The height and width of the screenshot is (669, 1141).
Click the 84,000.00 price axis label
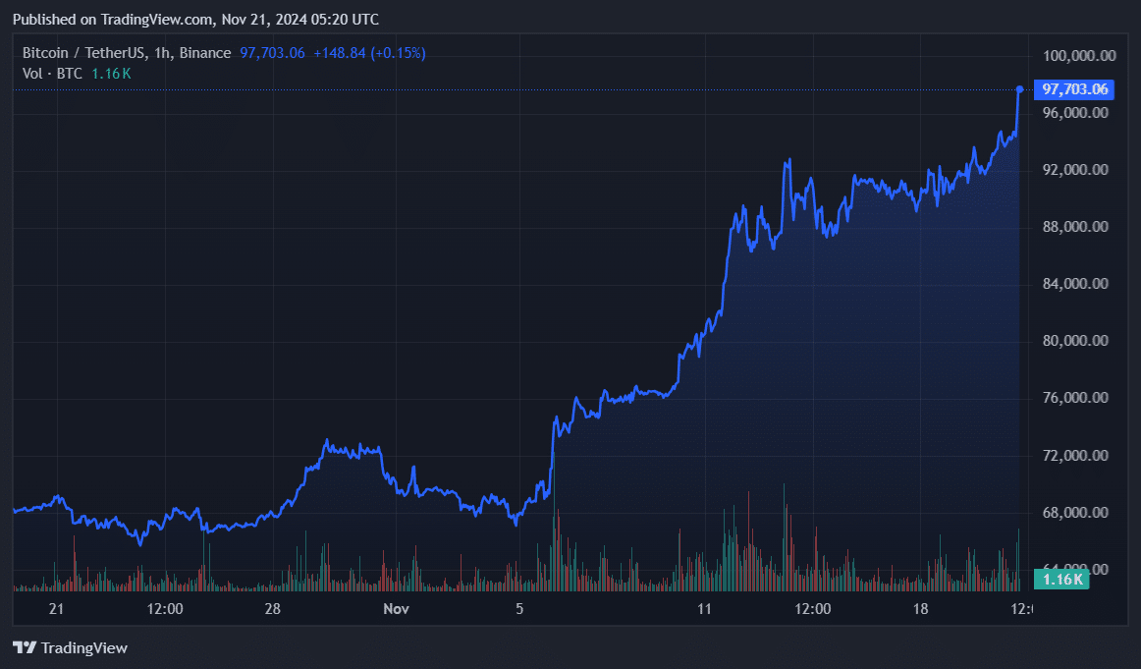point(1075,284)
